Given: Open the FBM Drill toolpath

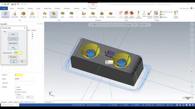Looking at the screenshot, I should coord(23,15).
